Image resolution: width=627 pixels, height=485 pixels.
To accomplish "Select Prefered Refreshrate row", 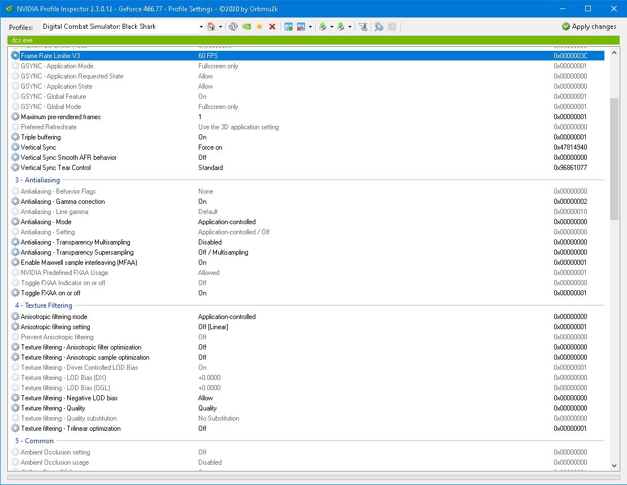I will (307, 126).
